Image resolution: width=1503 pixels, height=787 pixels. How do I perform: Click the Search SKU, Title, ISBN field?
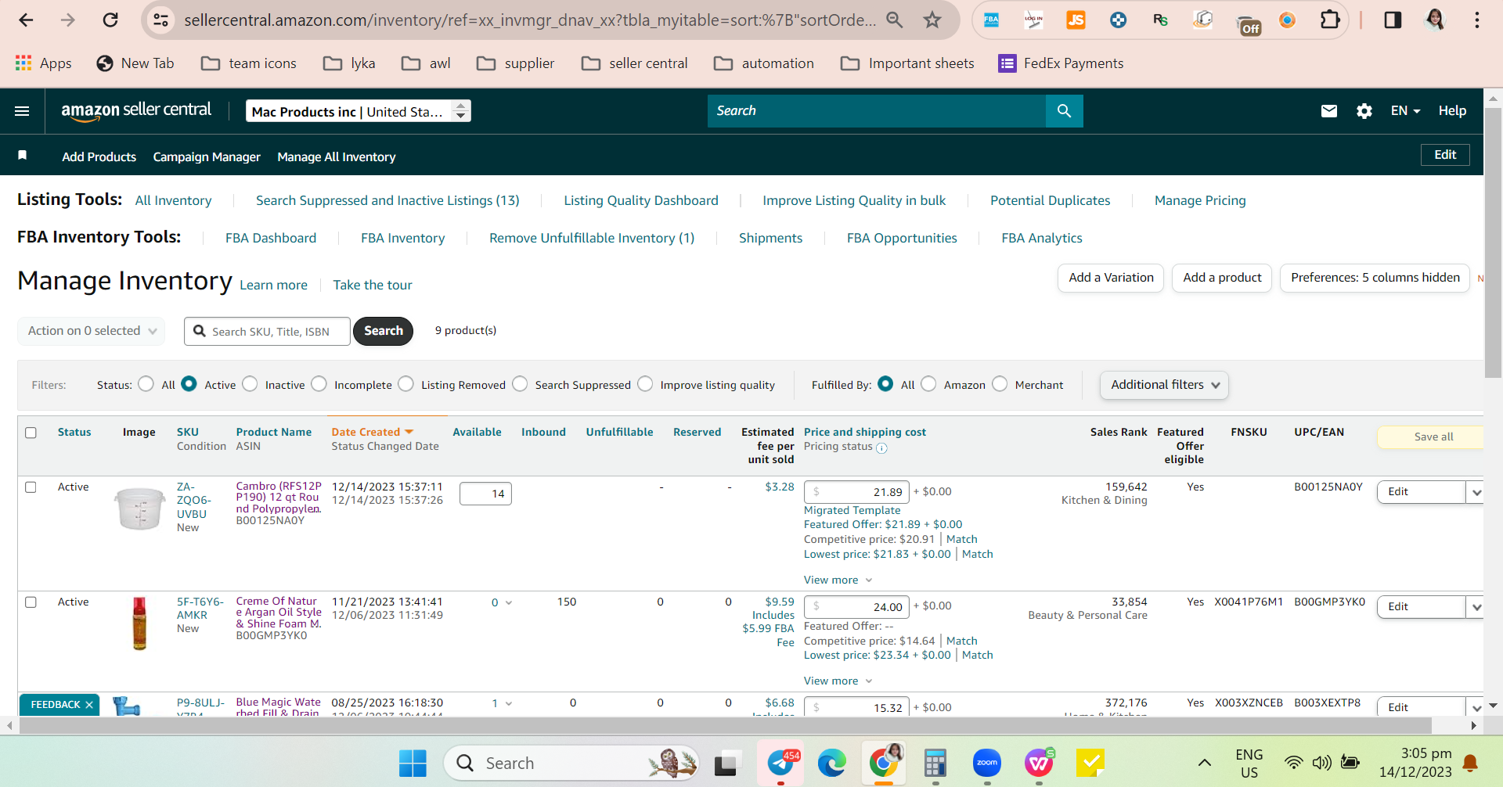pyautogui.click(x=268, y=332)
